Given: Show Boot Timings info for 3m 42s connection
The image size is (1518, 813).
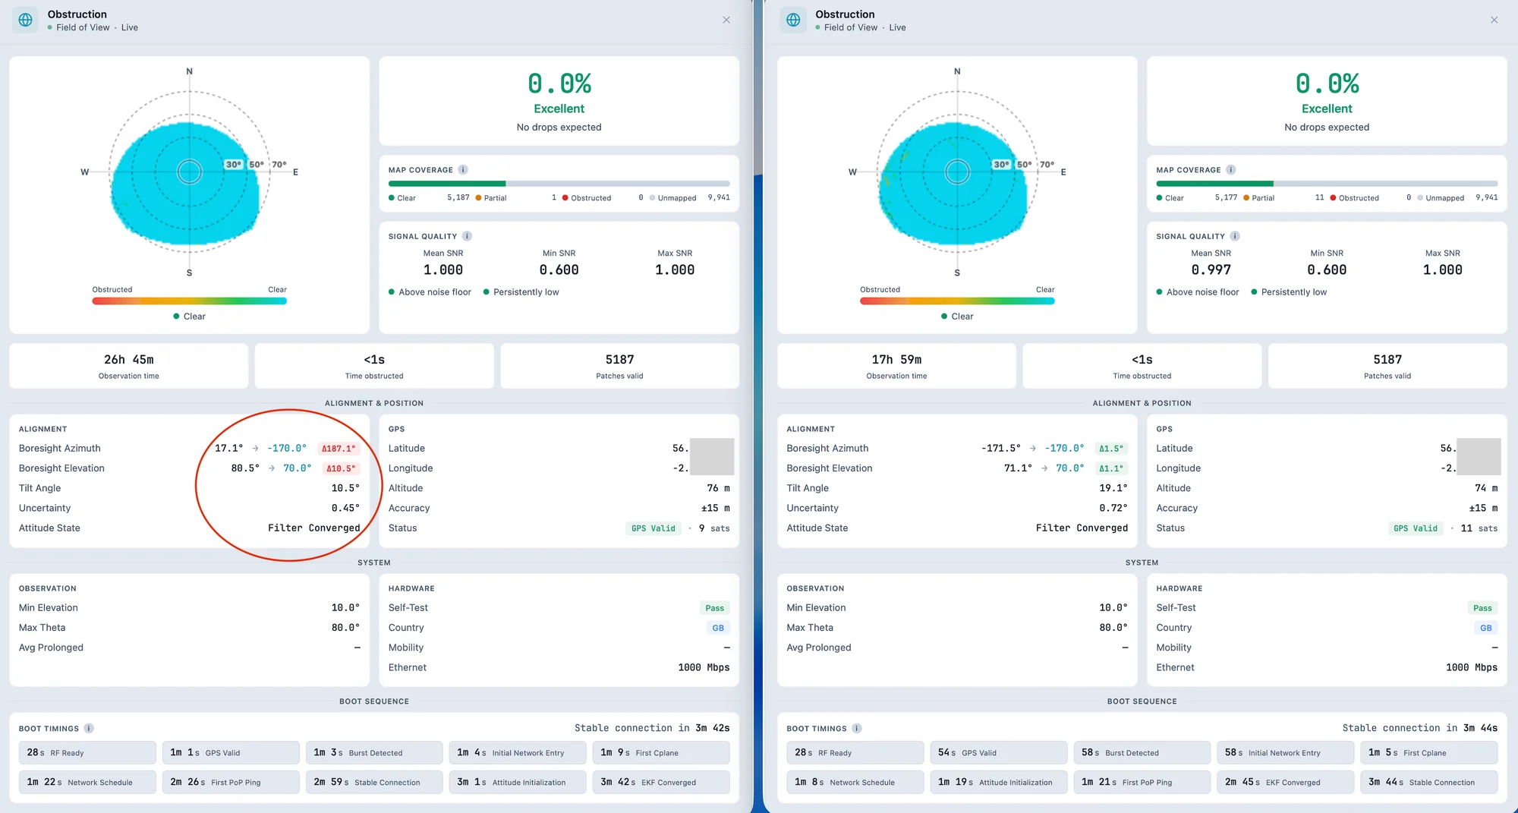Looking at the screenshot, I should coord(89,729).
